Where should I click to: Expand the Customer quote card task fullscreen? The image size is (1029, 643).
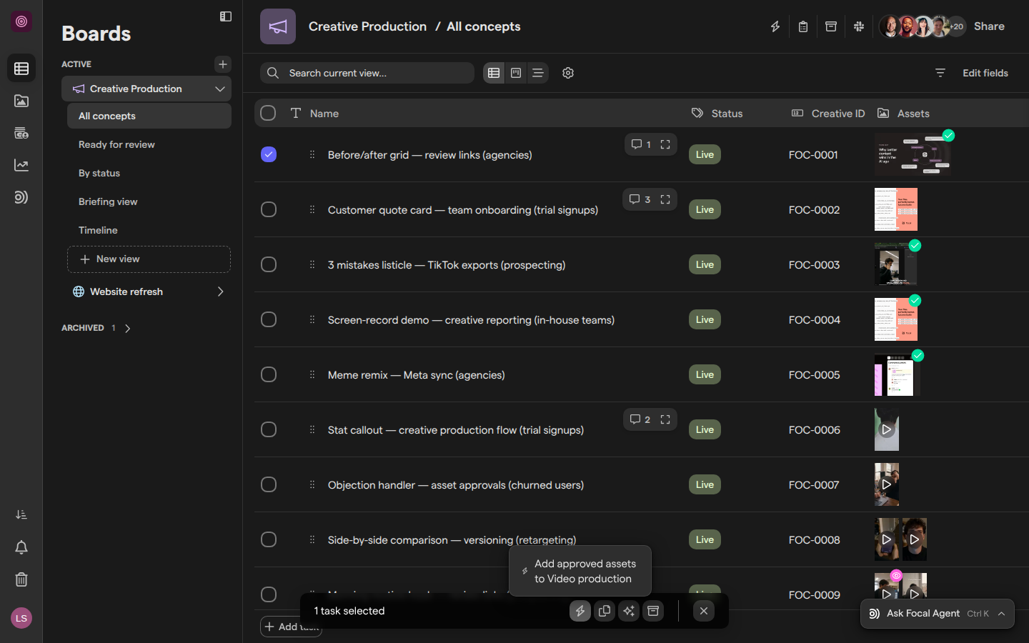pos(665,199)
